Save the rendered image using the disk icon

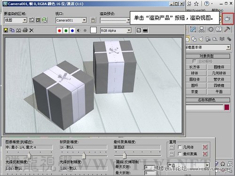(x=6, y=30)
